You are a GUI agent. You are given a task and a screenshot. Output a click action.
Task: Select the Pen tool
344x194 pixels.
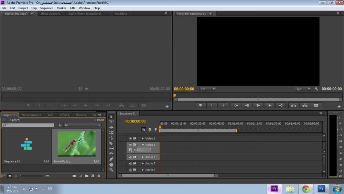click(x=111, y=159)
